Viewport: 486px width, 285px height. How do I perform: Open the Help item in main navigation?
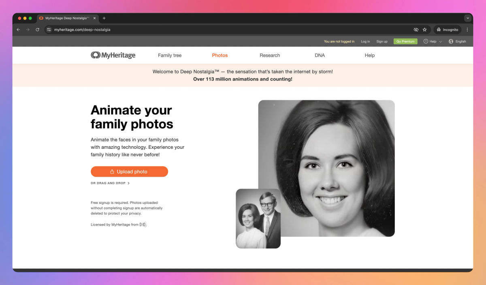tap(370, 55)
